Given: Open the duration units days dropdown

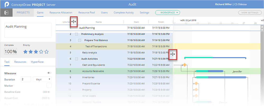Looking at the screenshot, I should pyautogui.click(x=42, y=79).
